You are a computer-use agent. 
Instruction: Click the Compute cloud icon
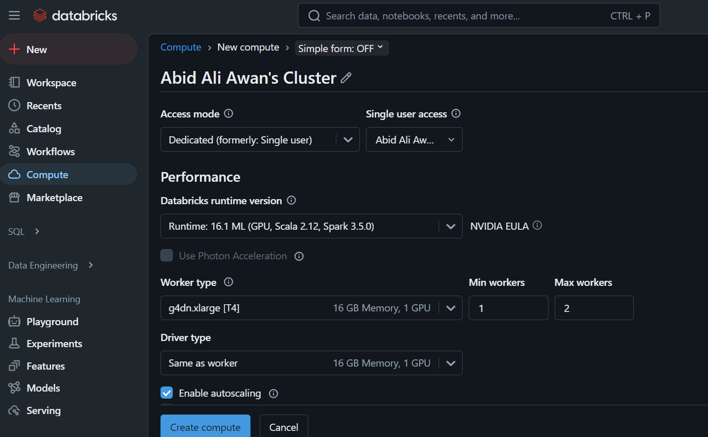point(14,175)
